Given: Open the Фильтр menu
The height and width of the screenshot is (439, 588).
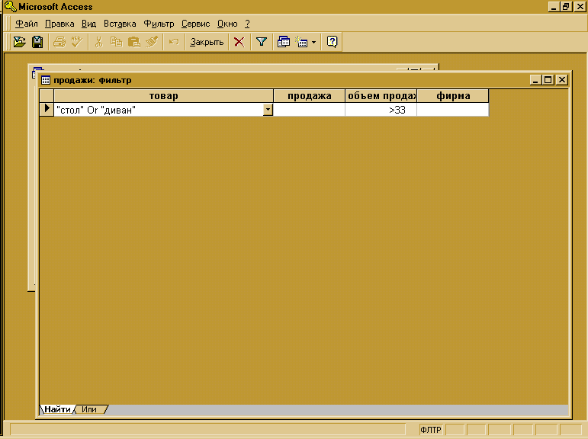Looking at the screenshot, I should [159, 24].
